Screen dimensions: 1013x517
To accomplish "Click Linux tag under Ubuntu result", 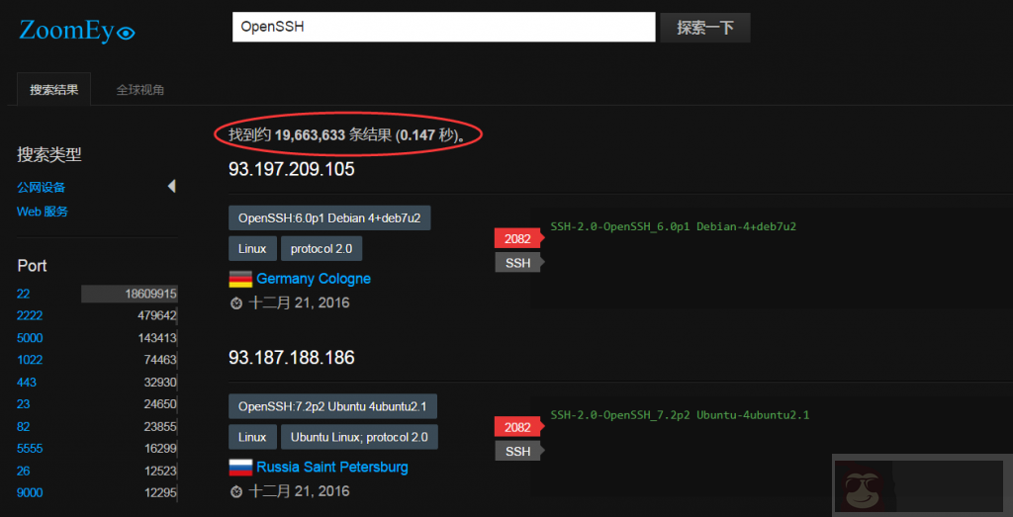I will (252, 437).
